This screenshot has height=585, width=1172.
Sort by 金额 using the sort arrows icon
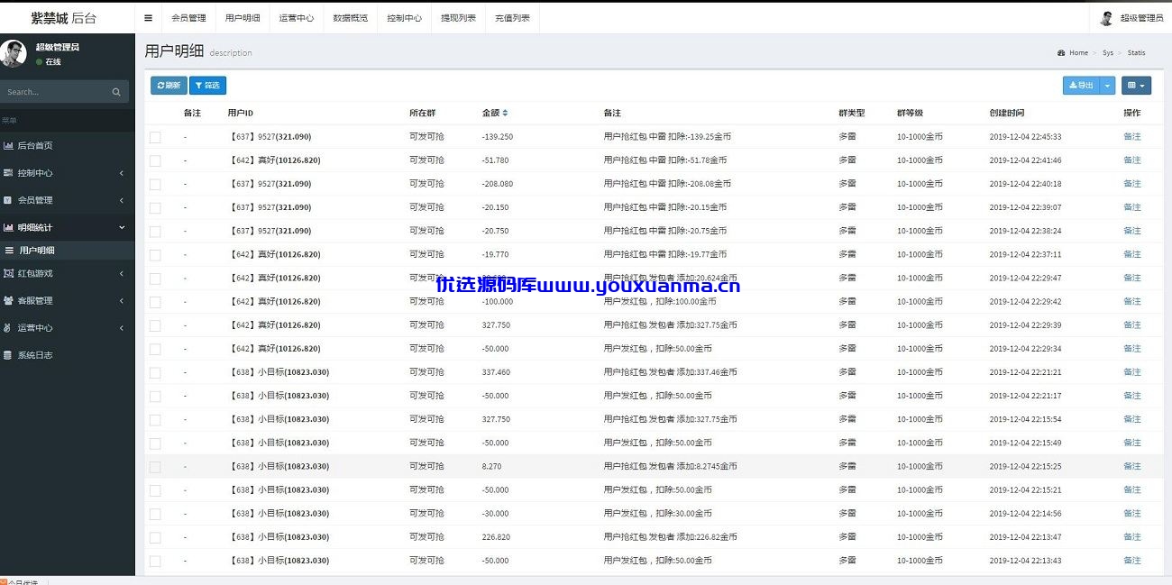[505, 114]
